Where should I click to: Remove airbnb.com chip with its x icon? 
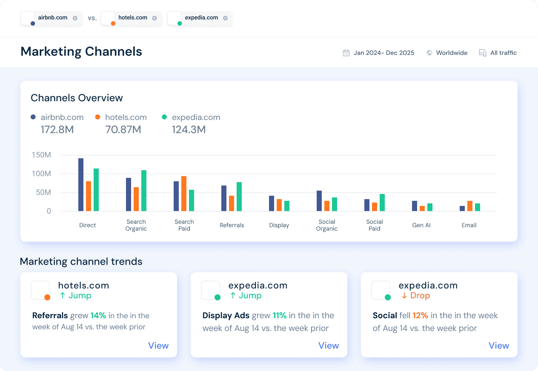pos(75,18)
